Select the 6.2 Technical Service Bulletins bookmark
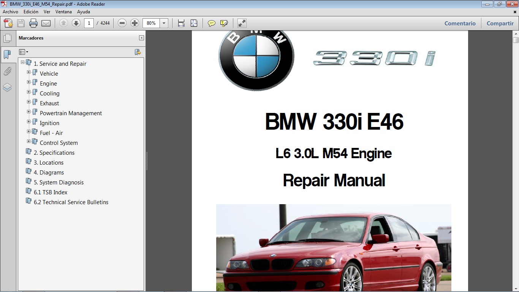 tap(71, 202)
